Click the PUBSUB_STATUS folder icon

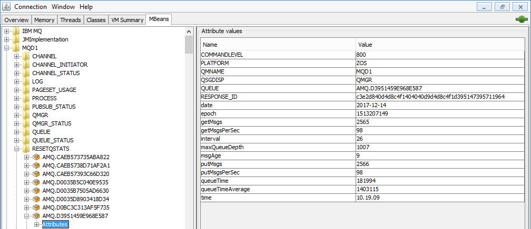[x=26, y=107]
